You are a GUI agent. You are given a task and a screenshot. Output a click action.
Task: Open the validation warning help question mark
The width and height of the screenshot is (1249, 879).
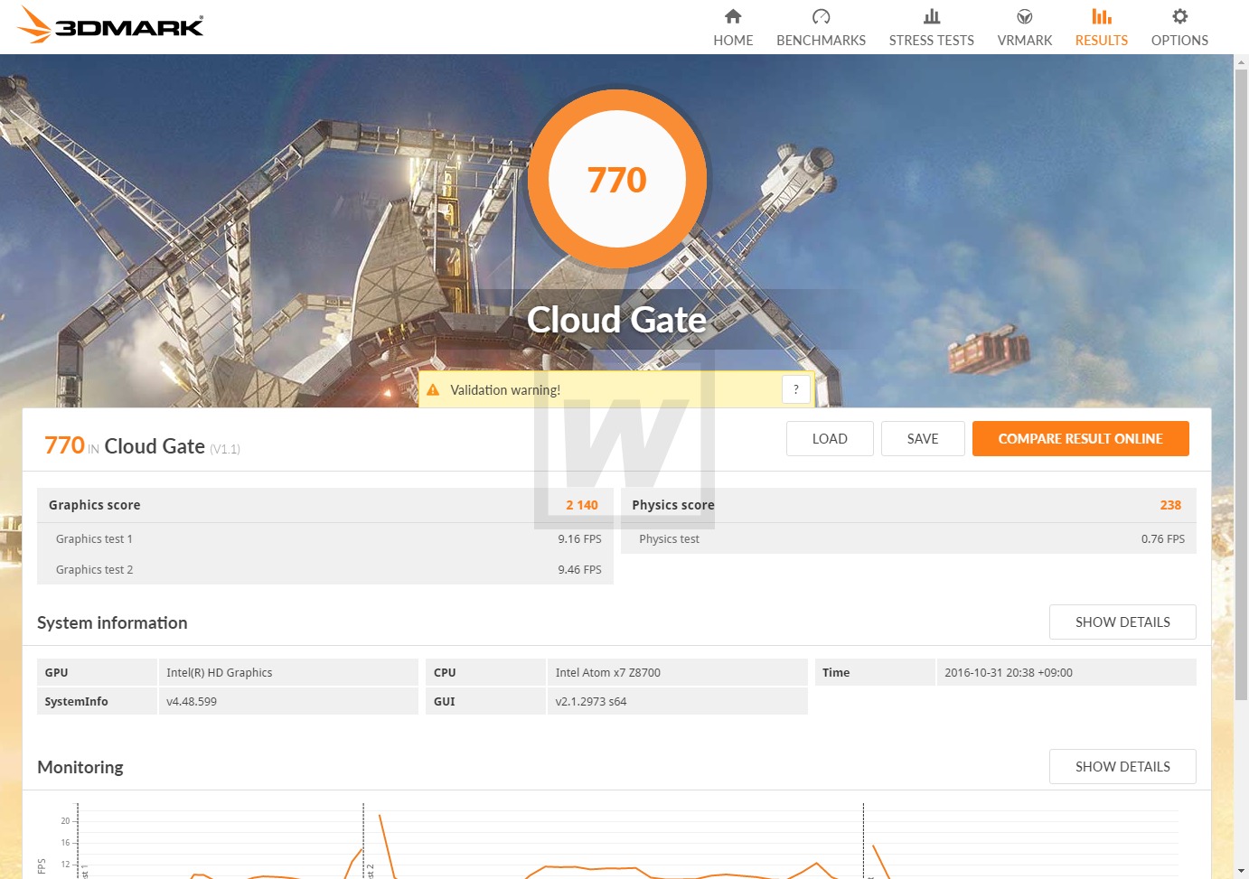[795, 389]
